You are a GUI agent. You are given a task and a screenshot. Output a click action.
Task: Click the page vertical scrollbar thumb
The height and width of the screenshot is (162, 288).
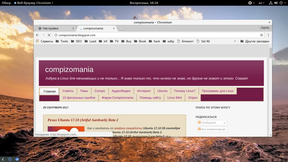pyautogui.click(x=271, y=53)
